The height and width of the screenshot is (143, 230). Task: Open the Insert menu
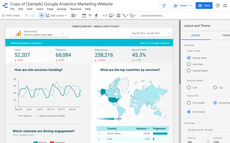tap(40, 9)
